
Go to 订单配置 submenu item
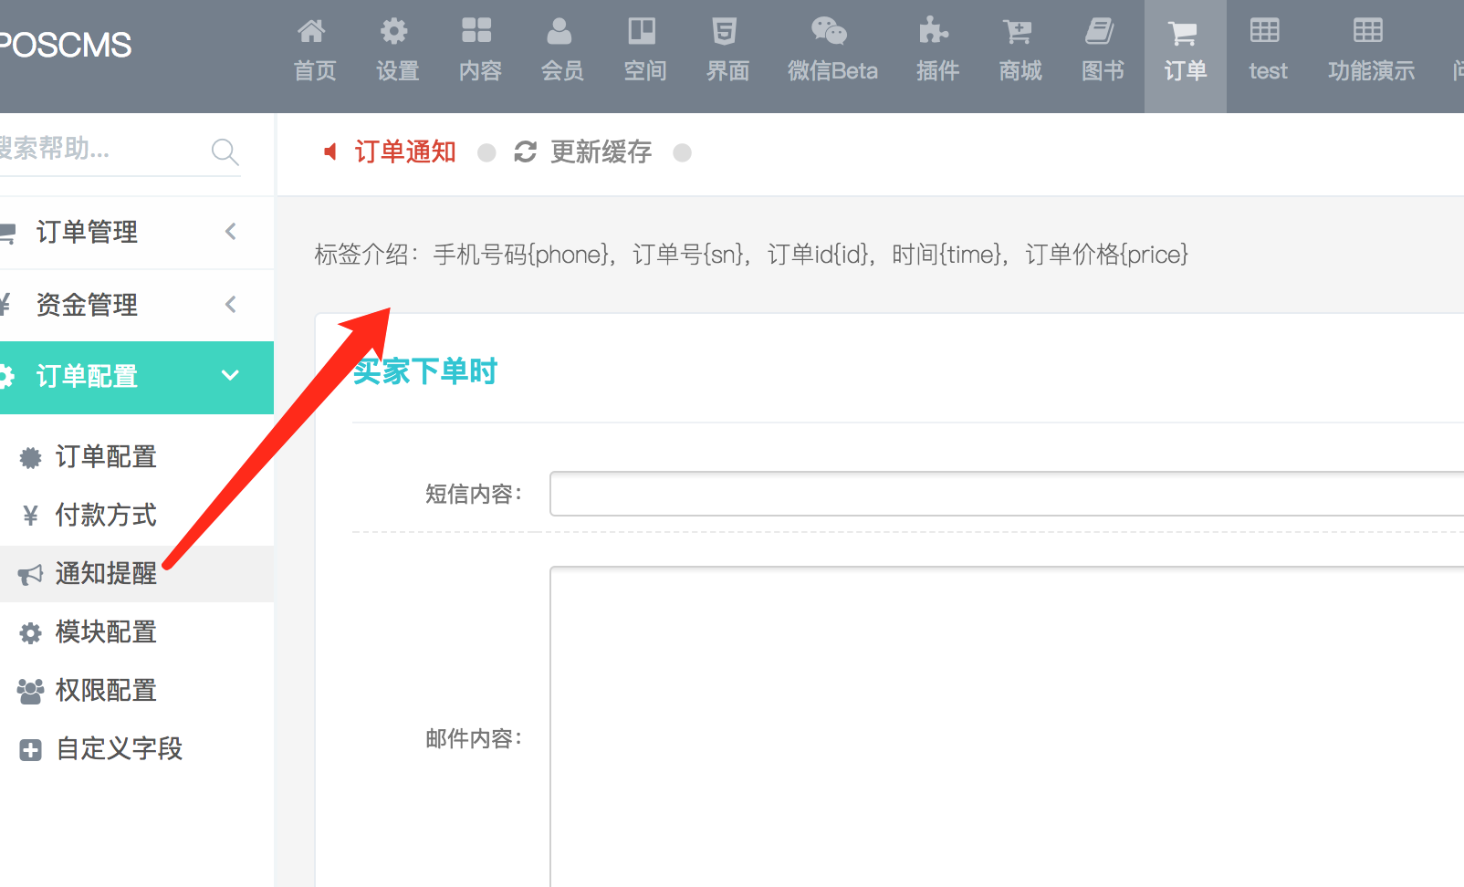pos(106,456)
